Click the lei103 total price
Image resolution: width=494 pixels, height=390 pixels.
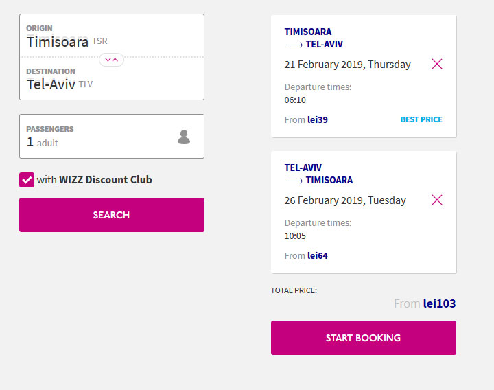[439, 303]
